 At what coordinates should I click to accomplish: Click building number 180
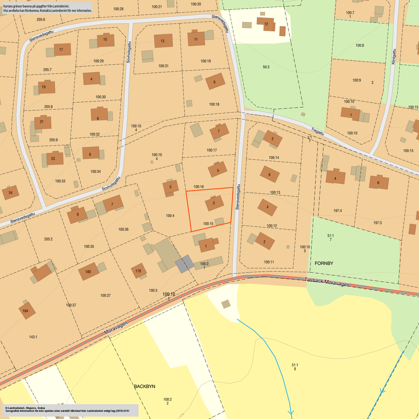pos(88,271)
